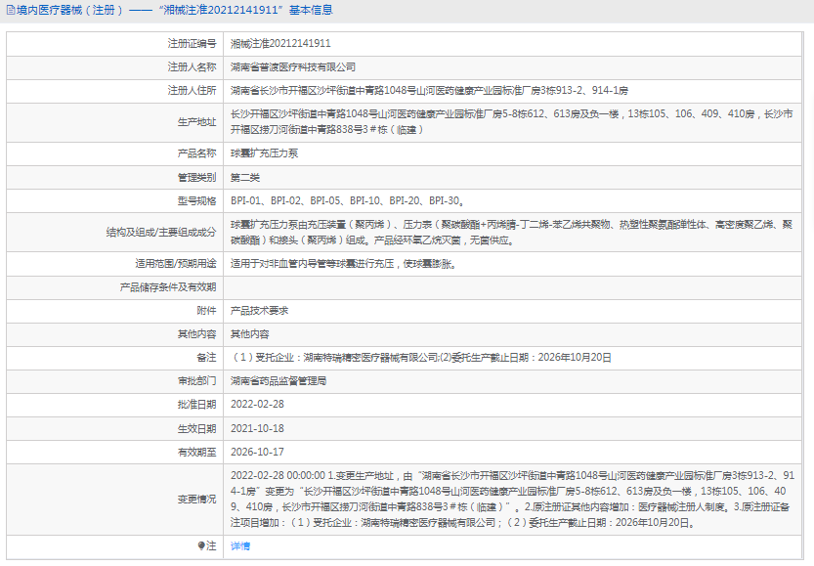Click approval date 2022-02-28
The image size is (814, 566).
point(257,404)
